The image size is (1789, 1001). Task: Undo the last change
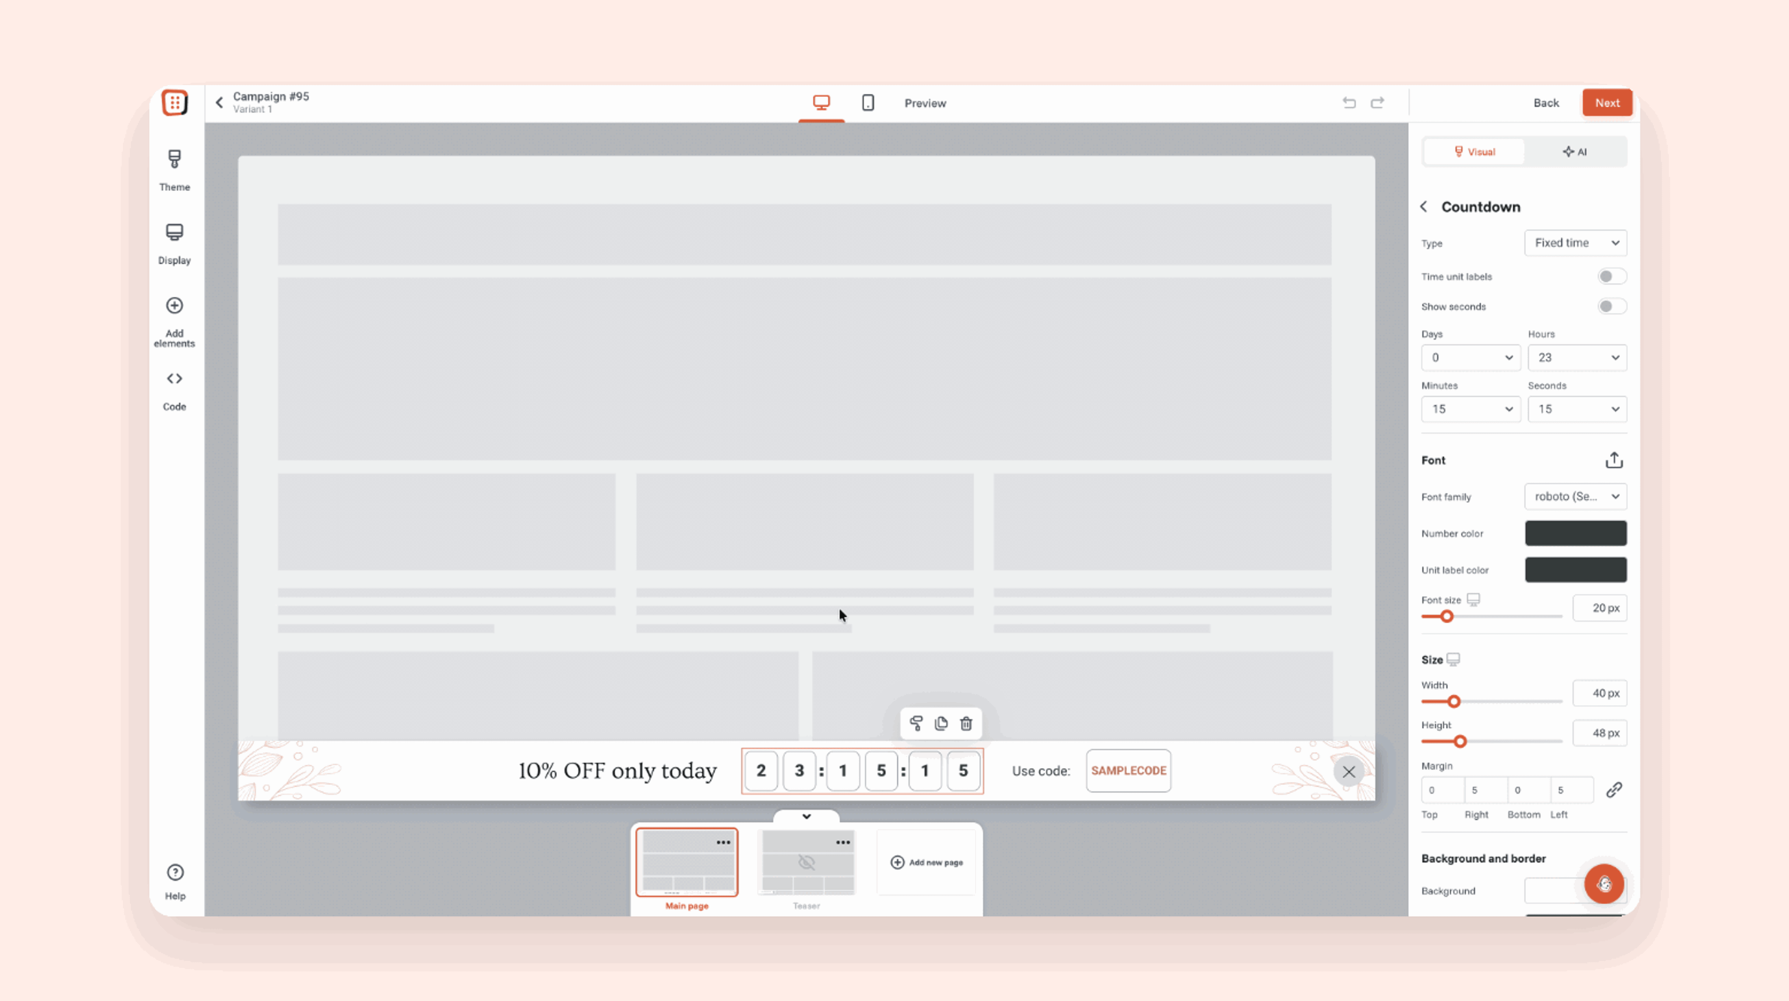[1349, 103]
